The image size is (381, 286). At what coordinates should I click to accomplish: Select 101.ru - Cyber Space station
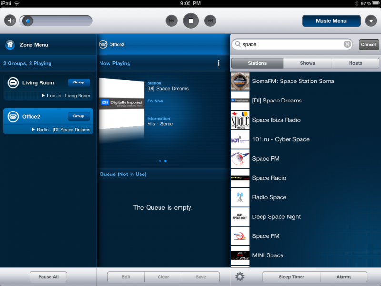click(305, 139)
